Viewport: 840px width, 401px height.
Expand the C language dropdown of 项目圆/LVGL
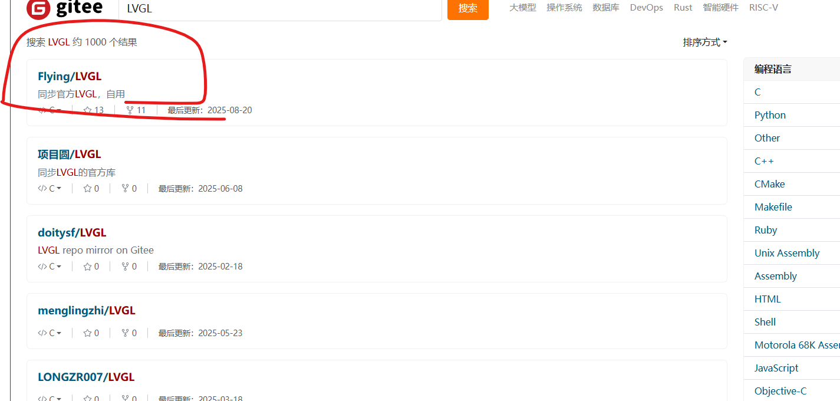[x=55, y=189]
